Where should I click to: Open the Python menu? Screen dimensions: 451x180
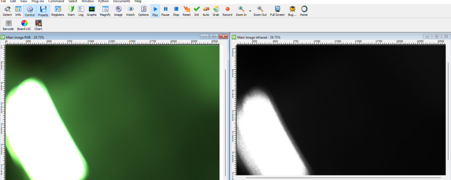[x=104, y=1]
